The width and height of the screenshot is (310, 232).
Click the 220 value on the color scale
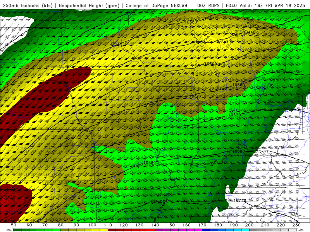[281, 225]
